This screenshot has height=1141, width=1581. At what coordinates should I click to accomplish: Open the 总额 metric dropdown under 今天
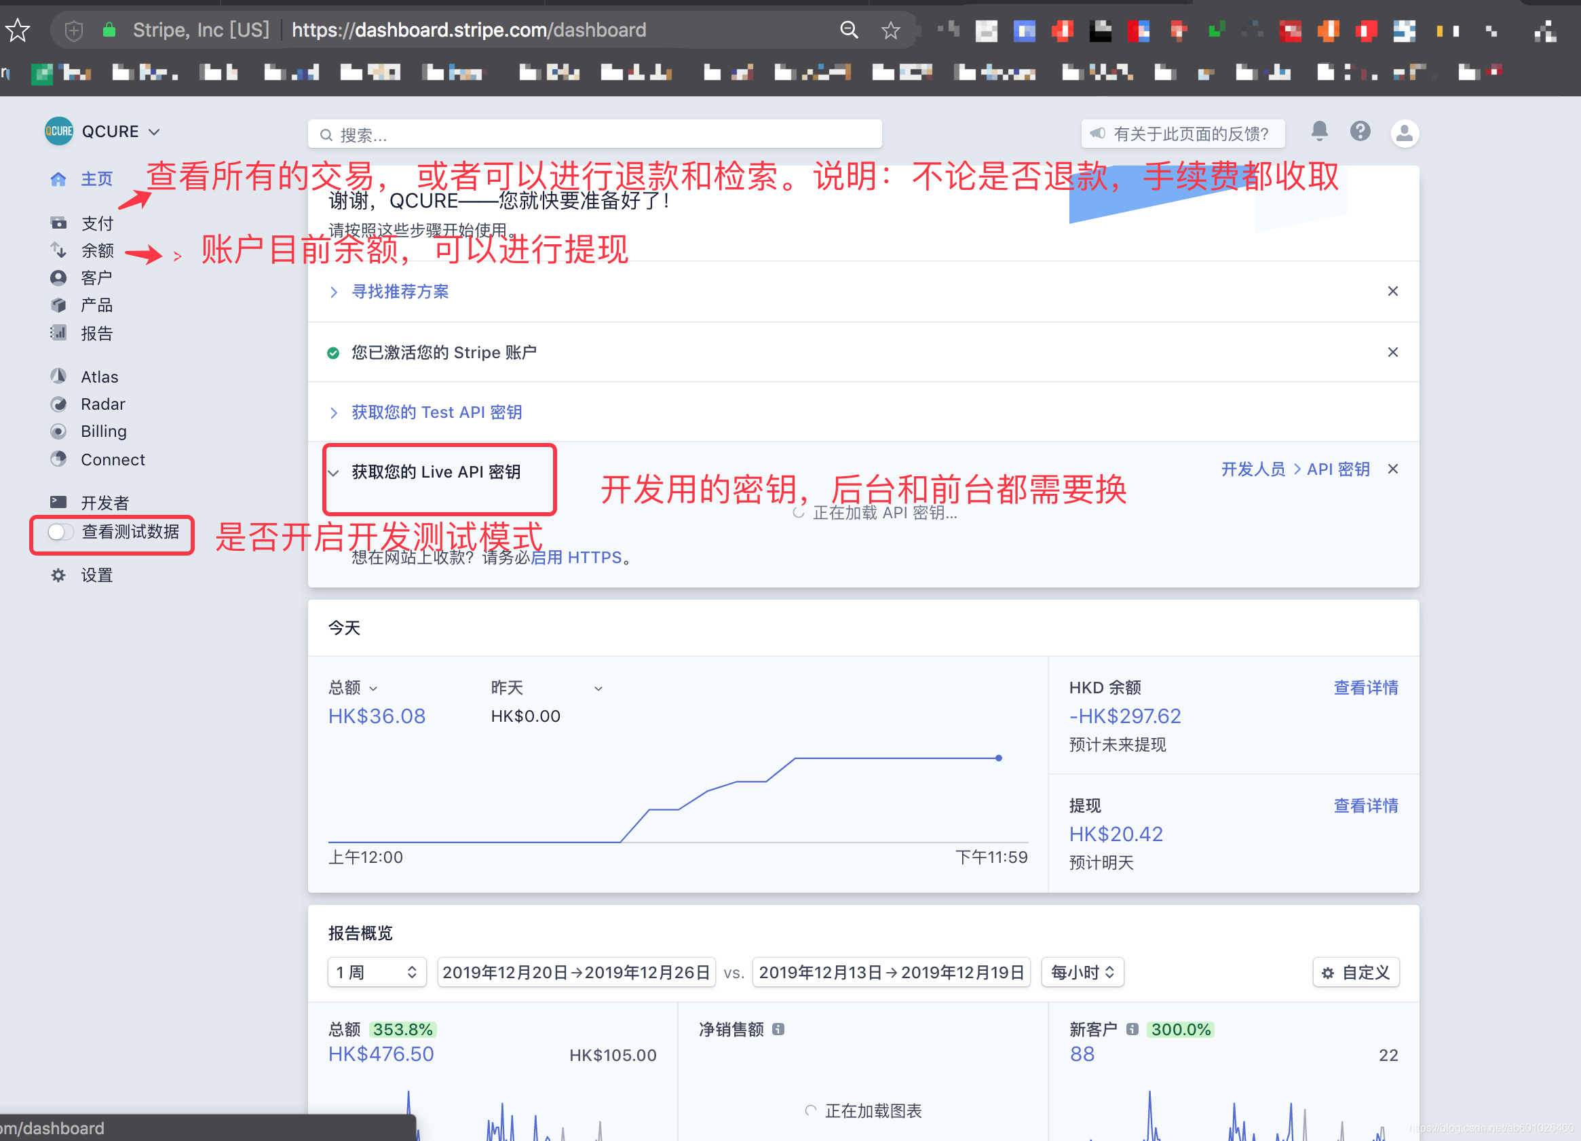pos(353,688)
